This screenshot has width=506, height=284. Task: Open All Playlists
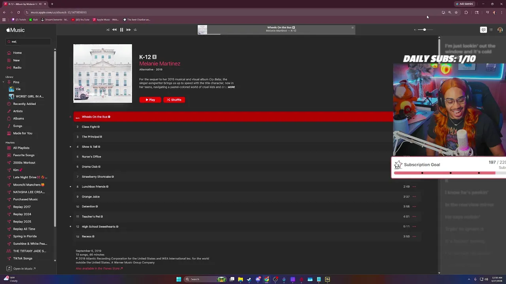click(x=21, y=148)
